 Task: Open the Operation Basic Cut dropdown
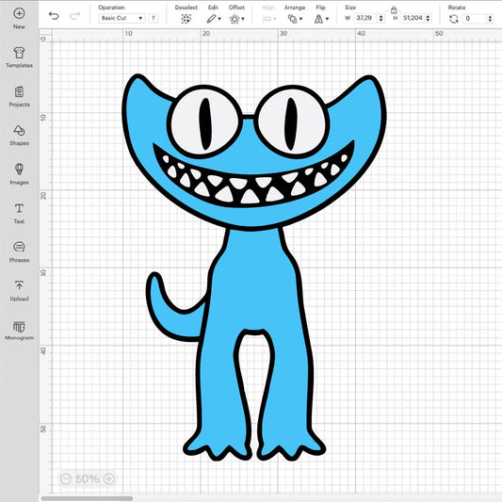(x=121, y=18)
